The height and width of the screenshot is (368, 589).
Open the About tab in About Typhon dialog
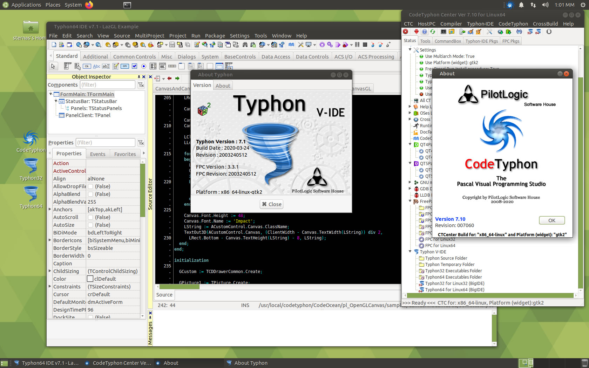(223, 86)
